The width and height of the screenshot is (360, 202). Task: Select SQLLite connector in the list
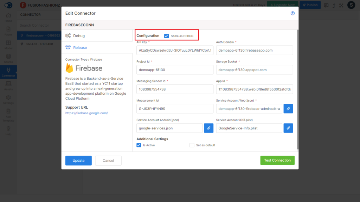click(39, 44)
